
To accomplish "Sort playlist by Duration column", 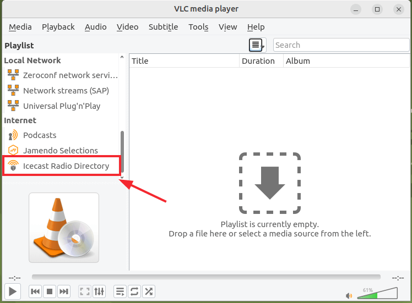I will click(x=261, y=61).
